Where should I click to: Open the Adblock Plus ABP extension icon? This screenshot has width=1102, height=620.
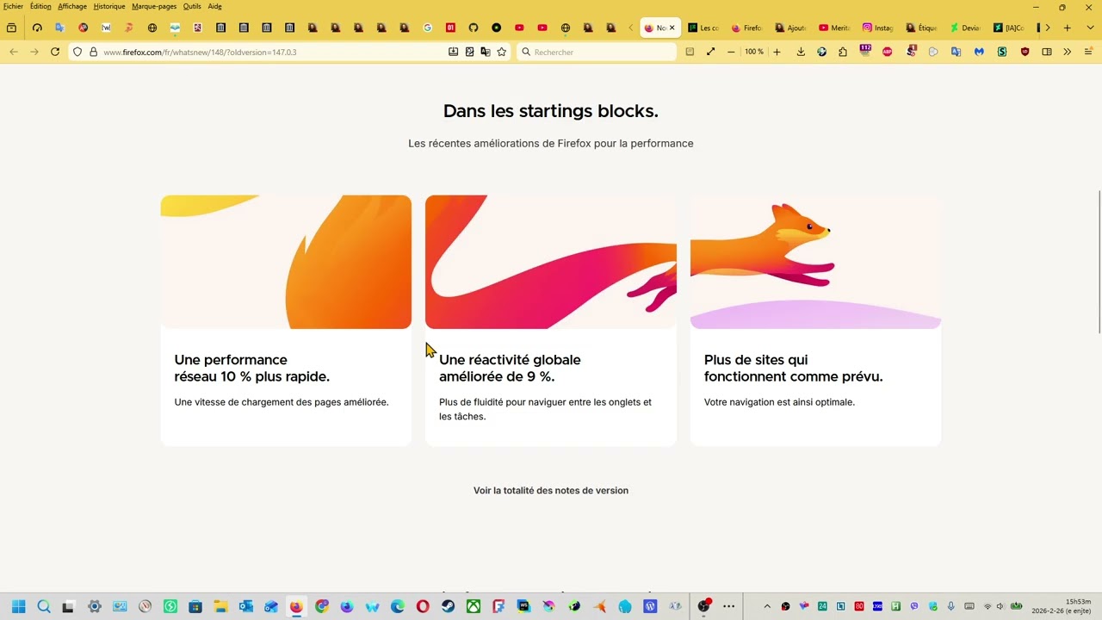point(888,52)
